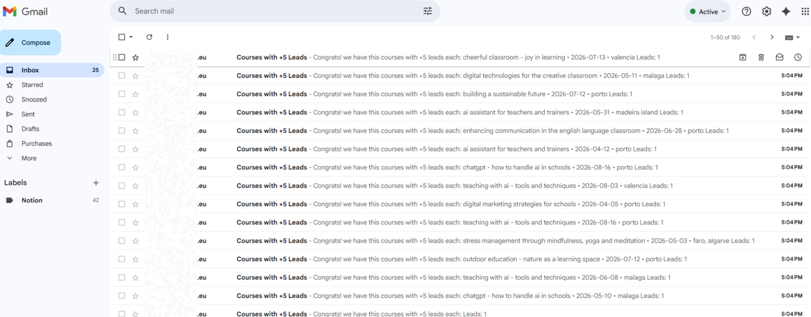The height and width of the screenshot is (317, 811).
Task: Expand the Active status dropdown
Action: (x=708, y=11)
